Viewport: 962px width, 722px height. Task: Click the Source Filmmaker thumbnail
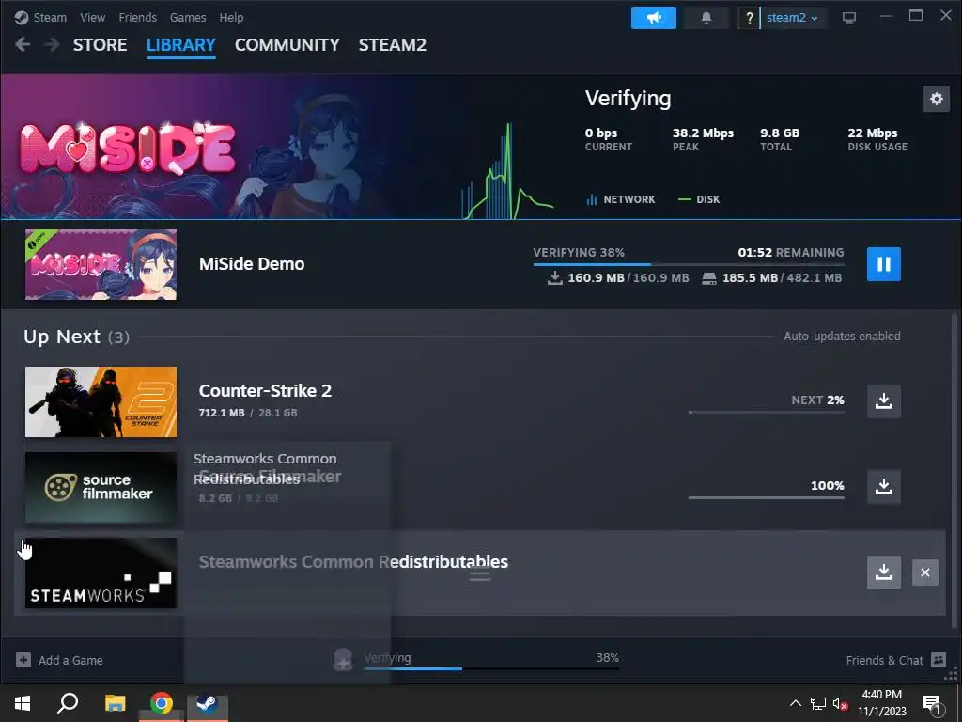tap(101, 488)
